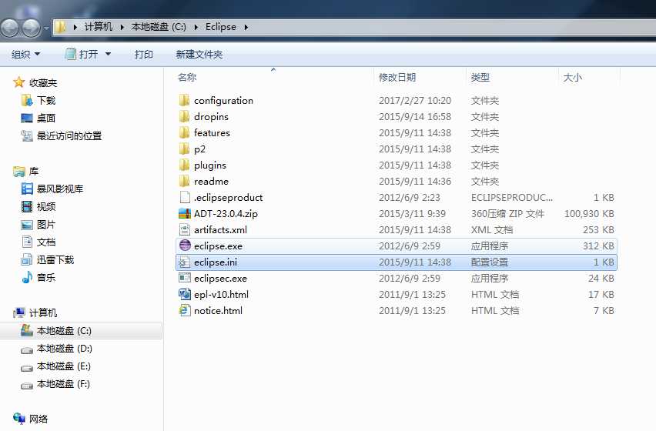The width and height of the screenshot is (656, 431).
Task: Expand the arrow after Eclipse breadcrumb
Action: click(x=246, y=27)
